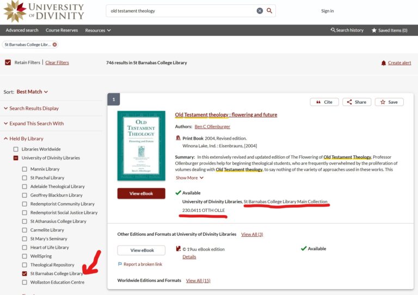Uncheck St Barnabas College Library checkbox
418x295 pixels.
point(24,274)
